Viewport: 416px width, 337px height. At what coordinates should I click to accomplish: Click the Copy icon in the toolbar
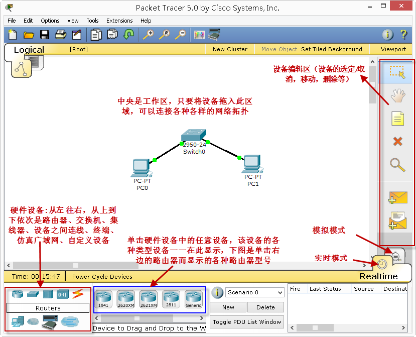96,35
